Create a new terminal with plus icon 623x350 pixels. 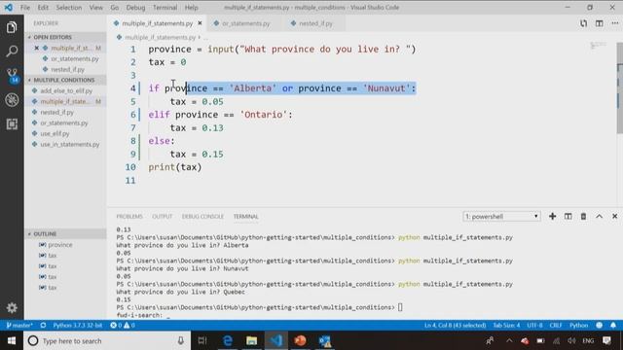click(x=552, y=216)
